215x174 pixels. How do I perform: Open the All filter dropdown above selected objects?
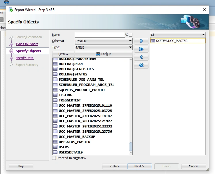click(178, 35)
